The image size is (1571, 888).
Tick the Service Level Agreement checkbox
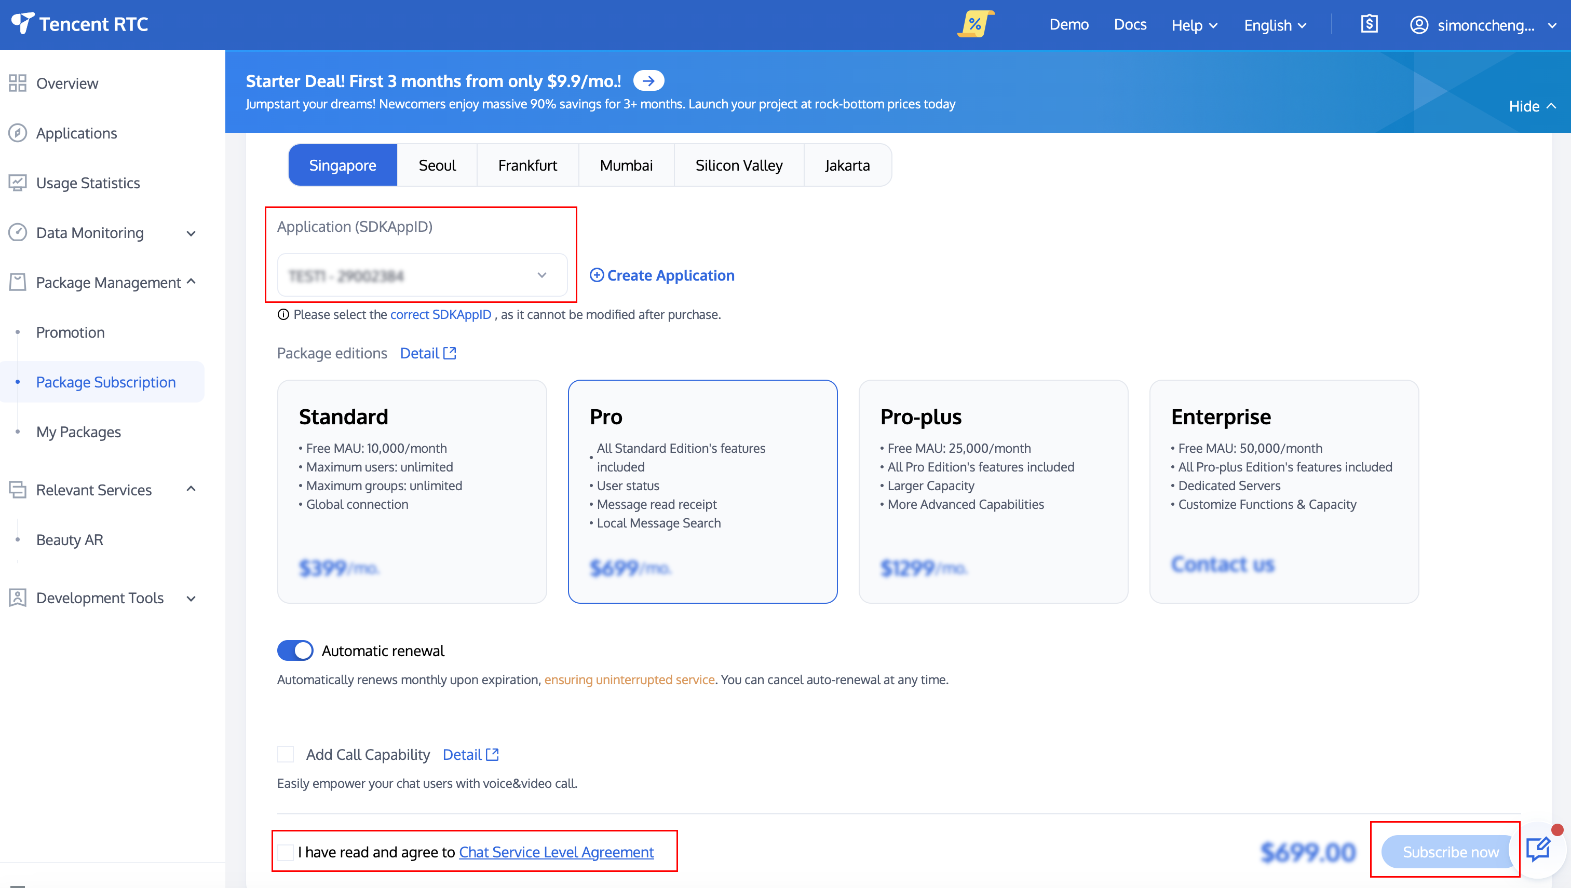click(x=286, y=852)
